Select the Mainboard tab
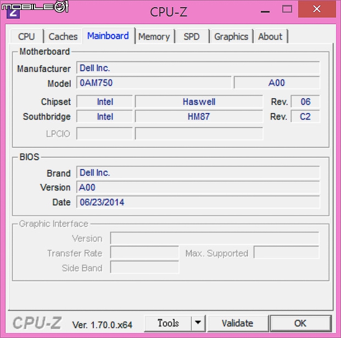The image size is (341, 338). point(108,36)
